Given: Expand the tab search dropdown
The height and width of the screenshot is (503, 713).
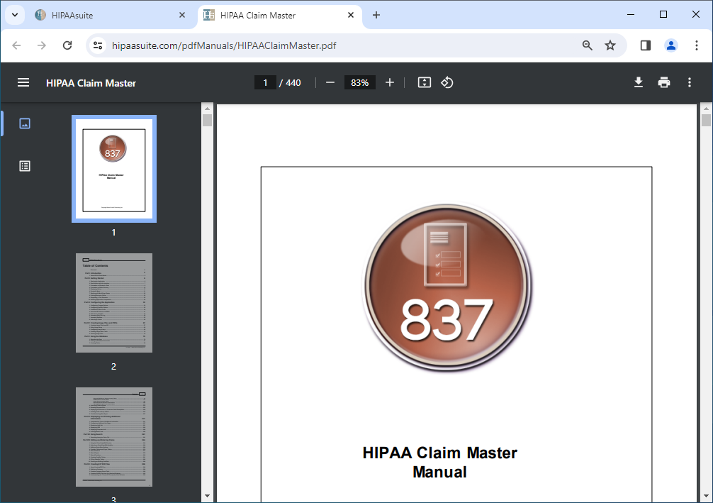Looking at the screenshot, I should (15, 15).
